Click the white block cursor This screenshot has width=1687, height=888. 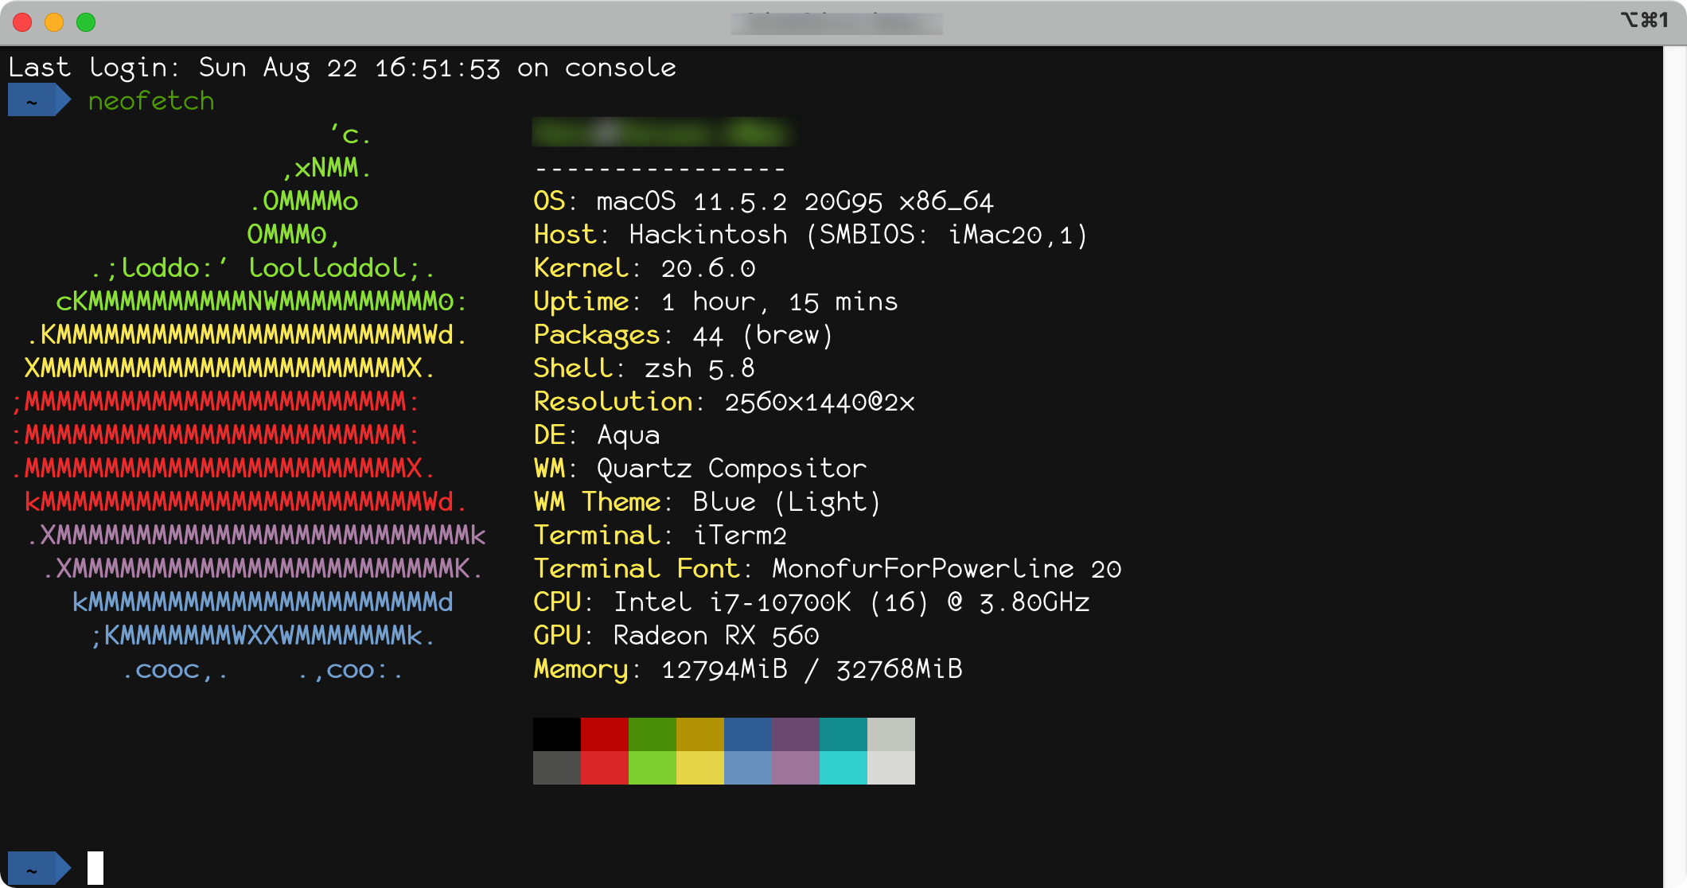(x=95, y=868)
